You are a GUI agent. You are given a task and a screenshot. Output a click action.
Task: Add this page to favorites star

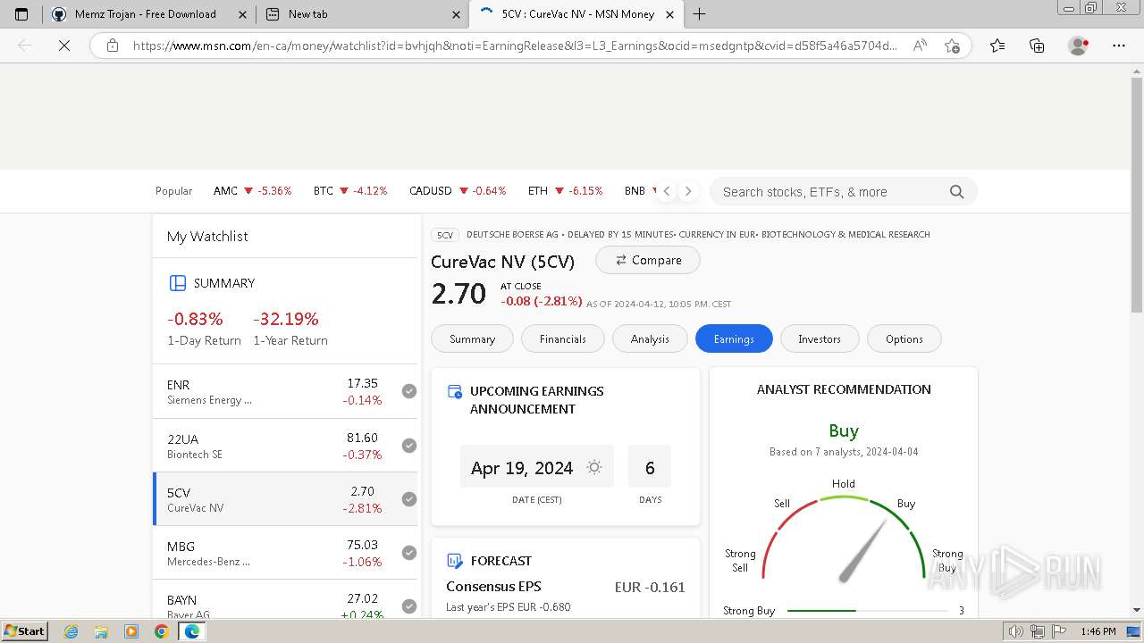coord(952,46)
